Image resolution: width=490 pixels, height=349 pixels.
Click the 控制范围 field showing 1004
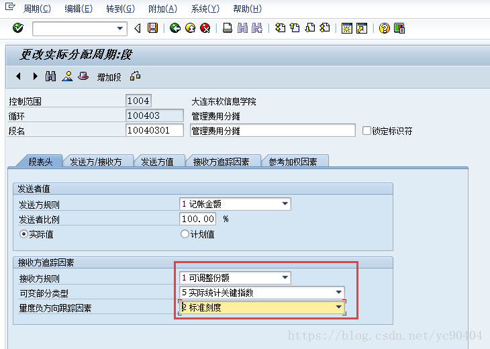(138, 101)
